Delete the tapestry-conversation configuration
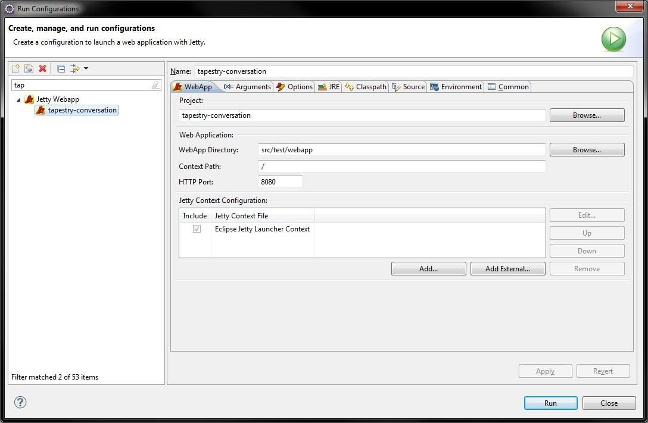Screen dimensions: 648x423 point(42,68)
